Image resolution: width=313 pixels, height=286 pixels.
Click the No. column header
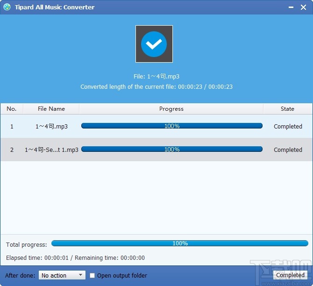(12, 109)
